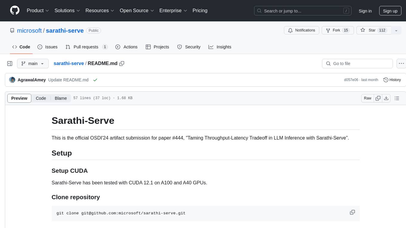The width and height of the screenshot is (406, 228).
Task: Open AgrawalAmey's avatar profile
Action: (12, 80)
